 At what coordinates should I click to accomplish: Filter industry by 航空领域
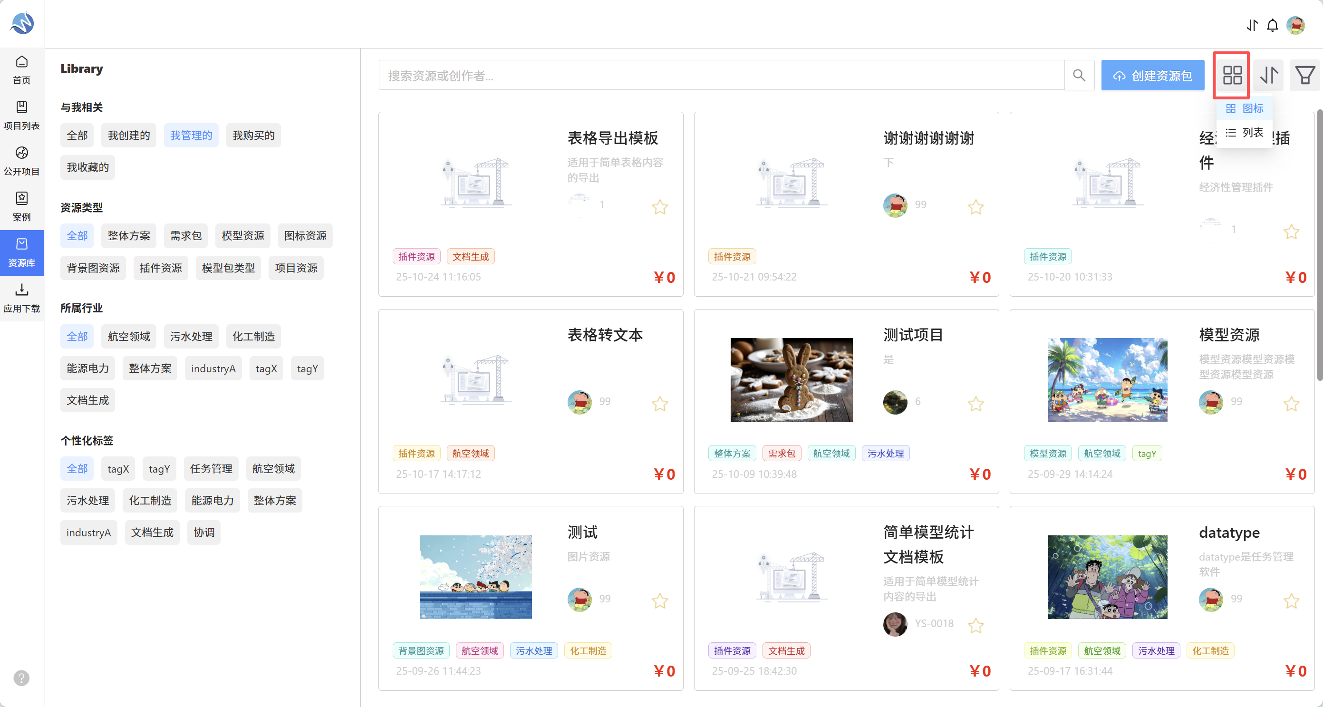pyautogui.click(x=129, y=336)
